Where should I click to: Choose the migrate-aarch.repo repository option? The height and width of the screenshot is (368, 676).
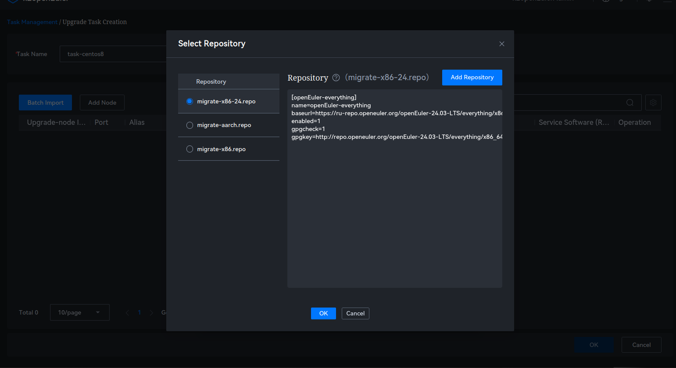pyautogui.click(x=190, y=125)
